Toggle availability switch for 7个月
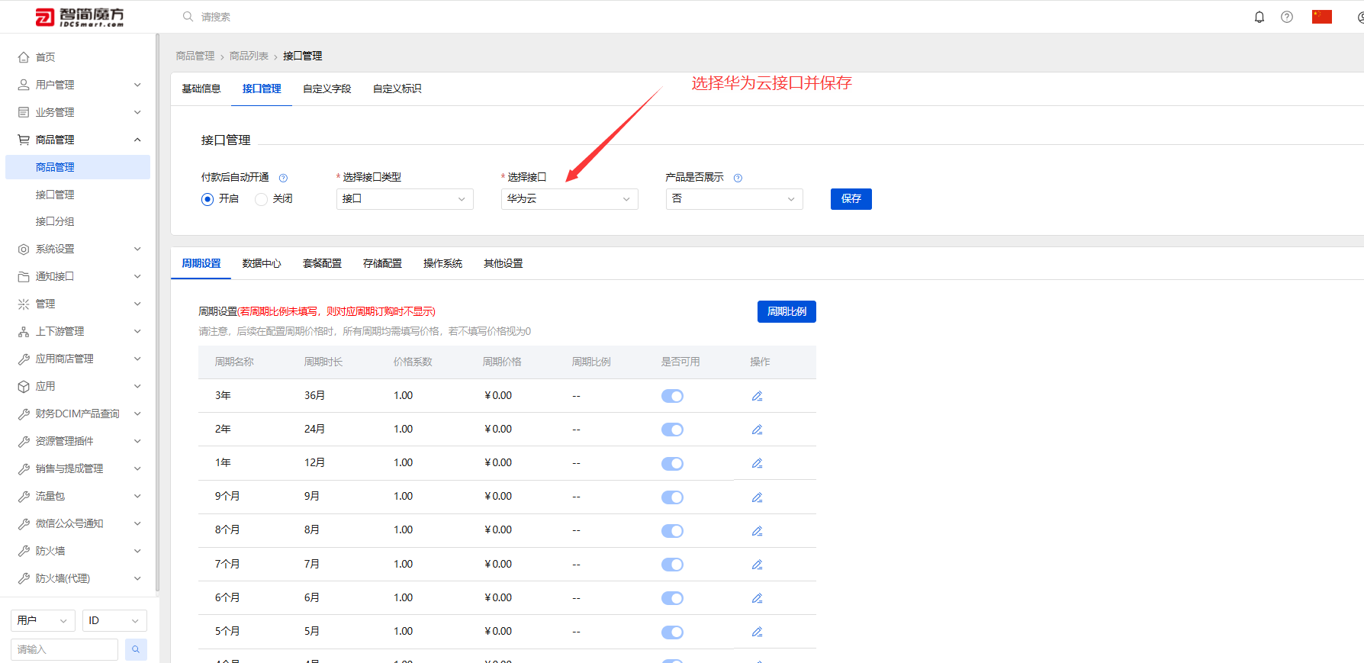Viewport: 1364px width, 663px height. coord(672,565)
